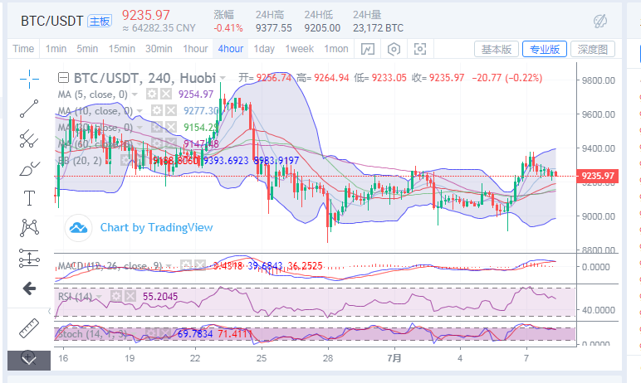This screenshot has height=383, width=641.
Task: Click the MA 5 value 9254.97
Action: point(196,95)
